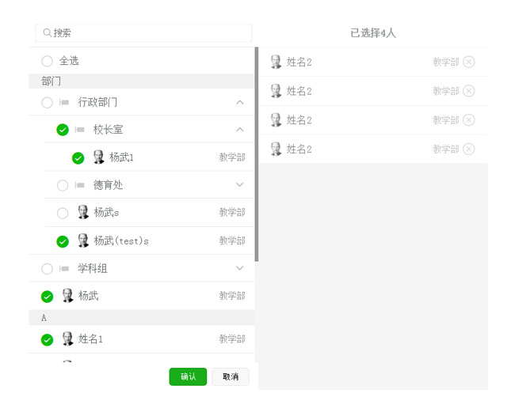Screen dimensions: 515x416
Task: Remove the fourth selected 姓名2 entry
Action: [x=469, y=149]
